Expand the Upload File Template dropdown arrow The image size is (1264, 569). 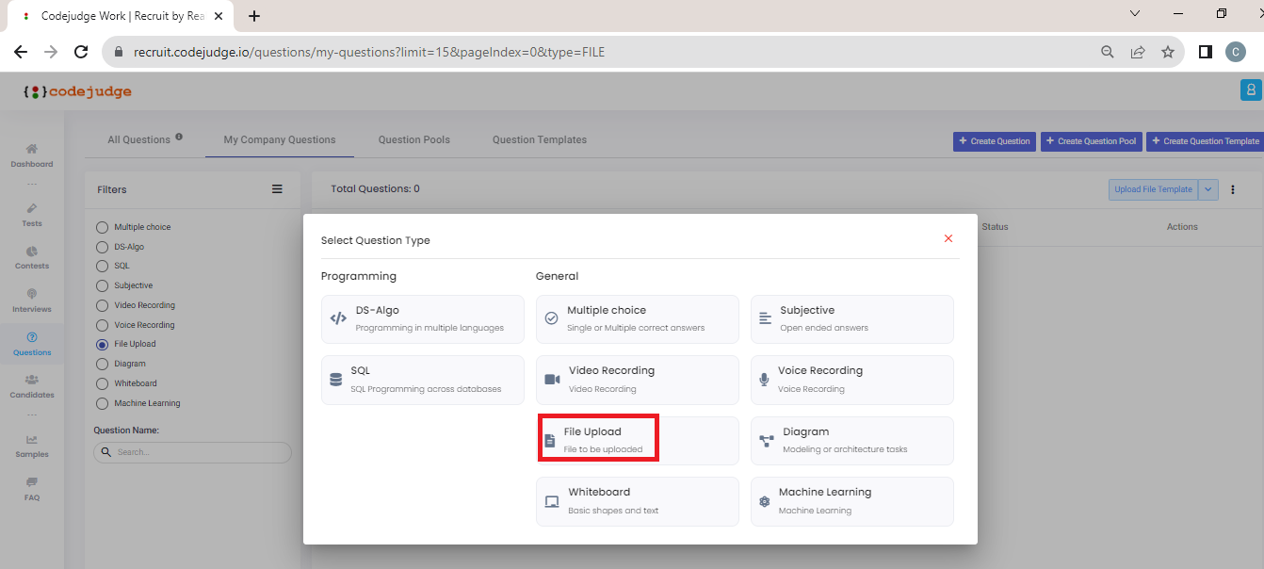click(x=1208, y=189)
